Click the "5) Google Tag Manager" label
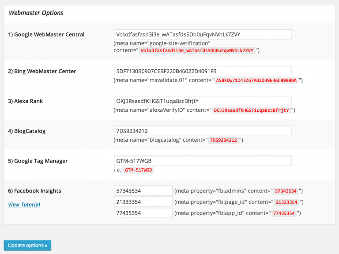This screenshot has width=339, height=254. click(x=38, y=161)
